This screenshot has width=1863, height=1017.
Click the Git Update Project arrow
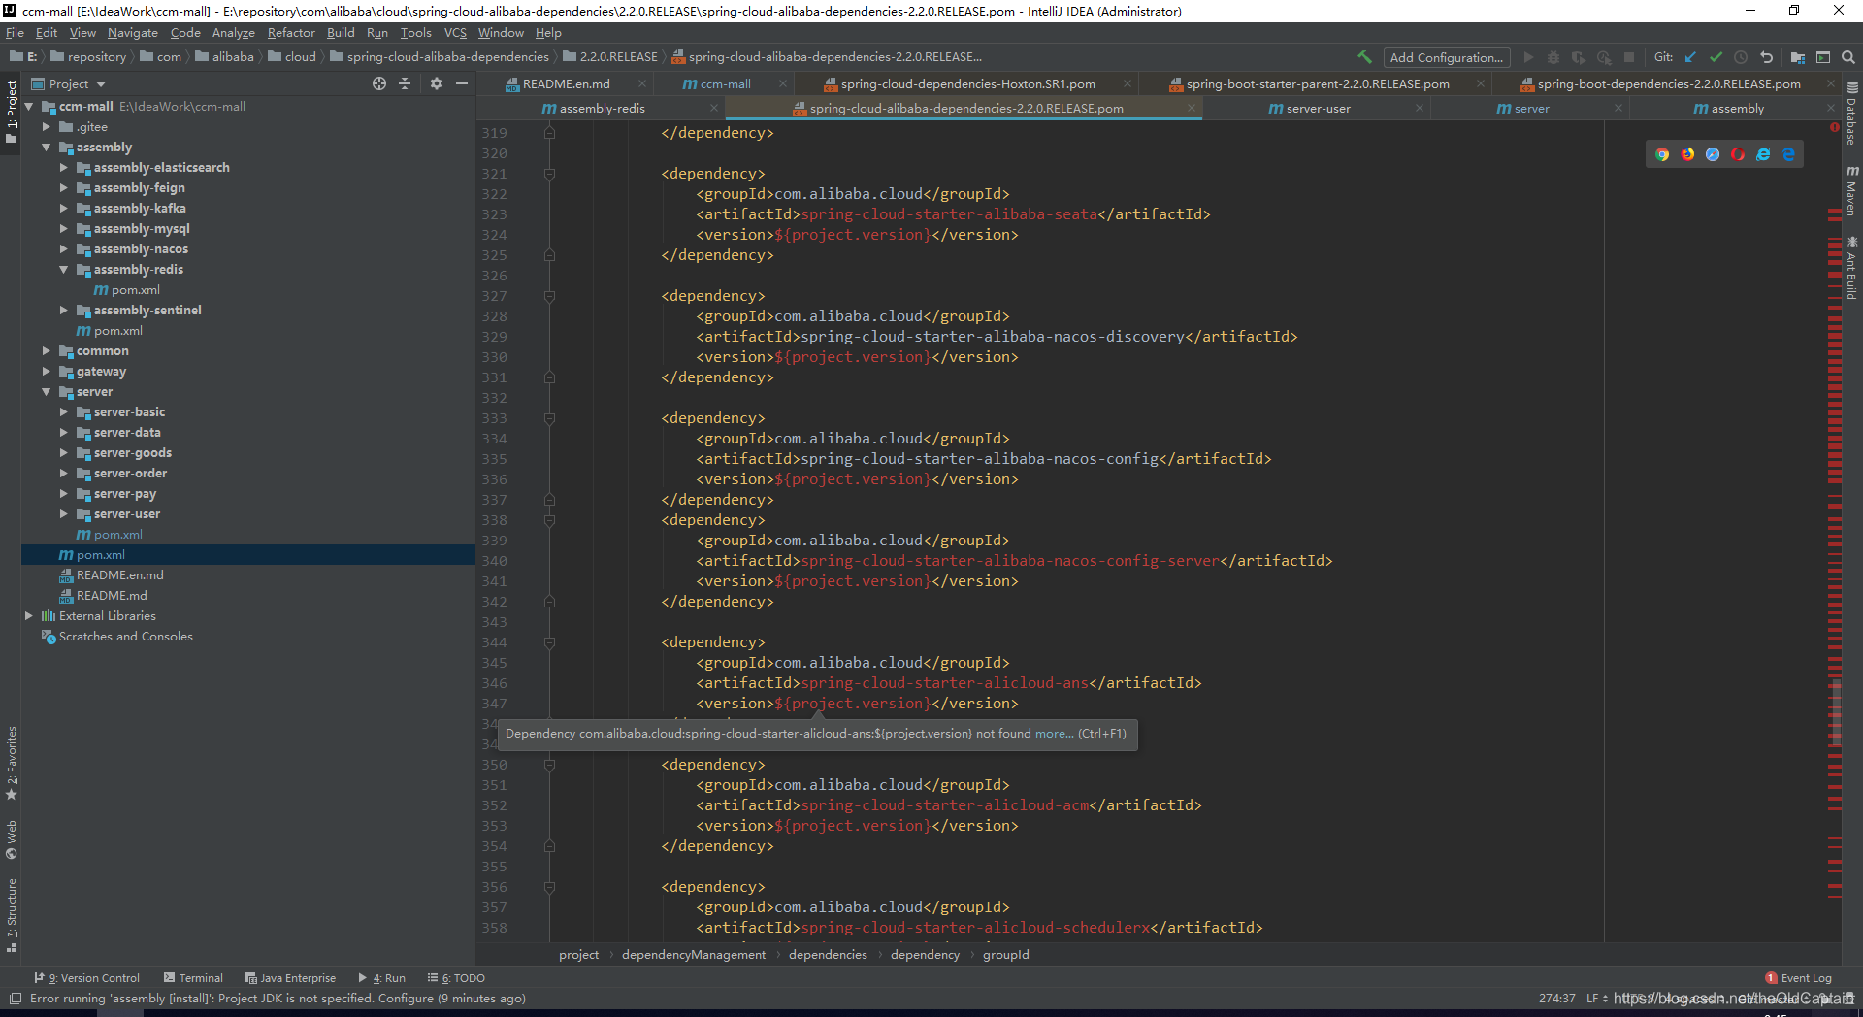coord(1690,57)
